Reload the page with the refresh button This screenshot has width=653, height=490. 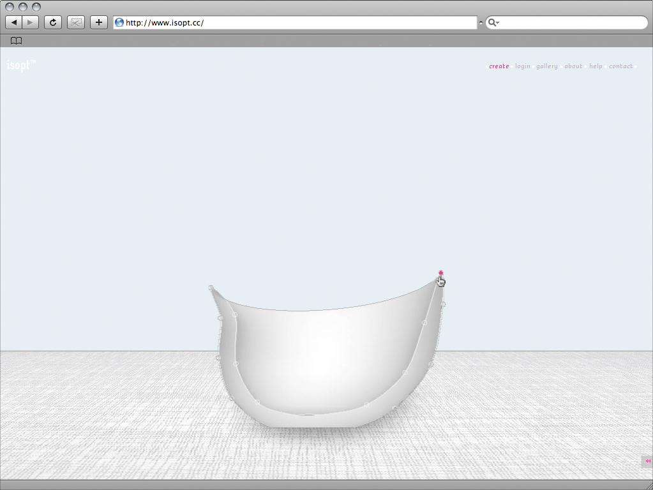coord(53,22)
